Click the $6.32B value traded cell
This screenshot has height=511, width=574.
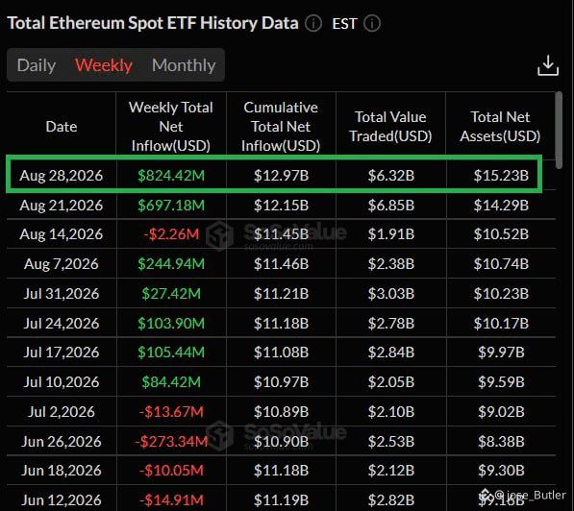click(x=391, y=176)
